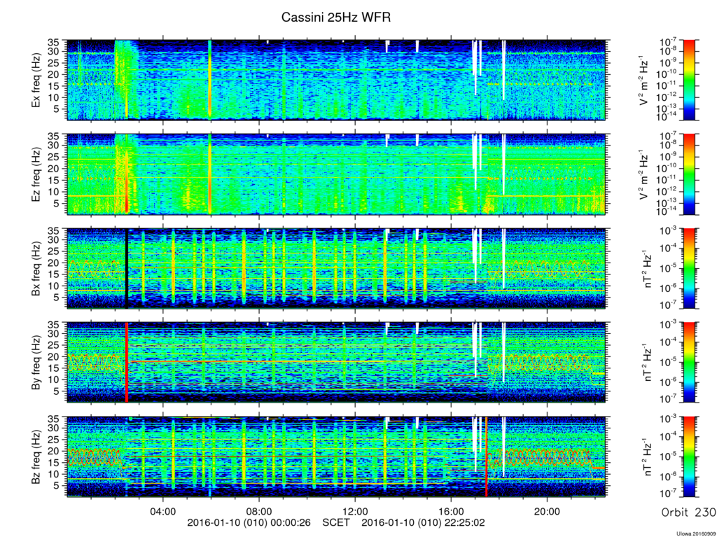
Task: Click the "Orbit 230" label
Action: coord(689,512)
